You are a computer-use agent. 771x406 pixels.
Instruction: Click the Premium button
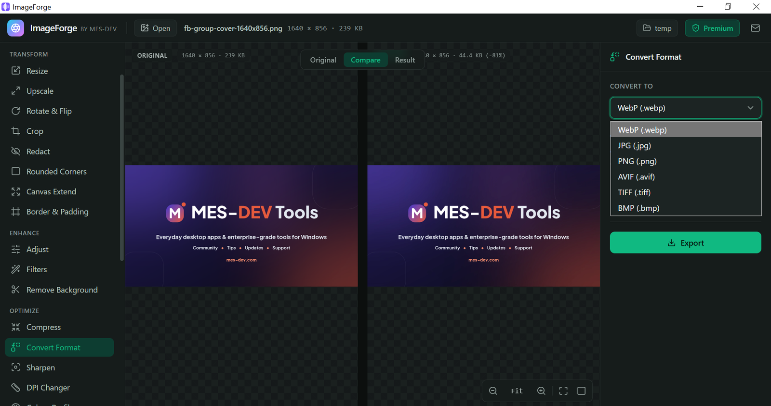[712, 28]
